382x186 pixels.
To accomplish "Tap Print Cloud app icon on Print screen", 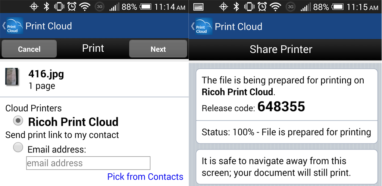I will click(x=13, y=26).
